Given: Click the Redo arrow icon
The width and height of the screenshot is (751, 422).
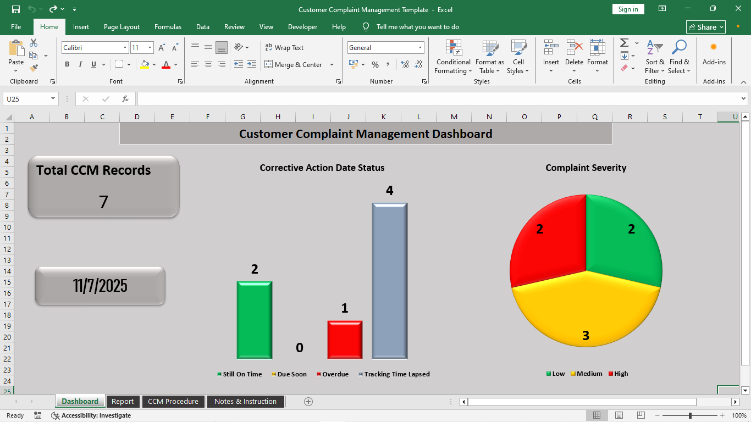Looking at the screenshot, I should click(x=53, y=9).
